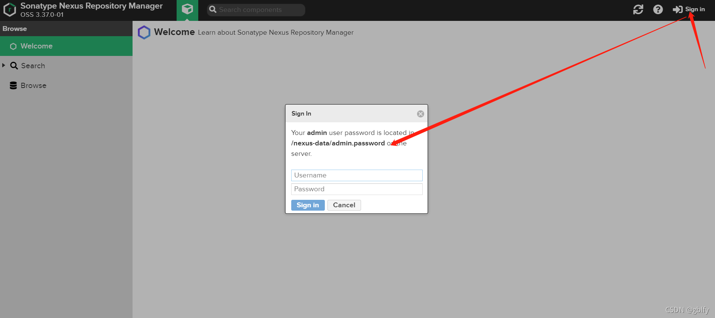Close the Sign In dialog
The width and height of the screenshot is (715, 318).
(420, 114)
